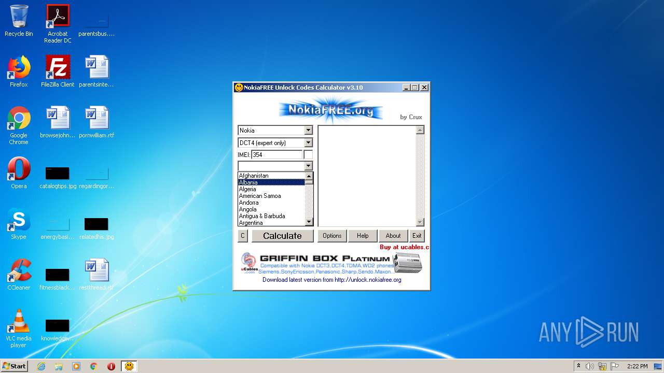Click the 2:22 PM system clock

(x=637, y=366)
